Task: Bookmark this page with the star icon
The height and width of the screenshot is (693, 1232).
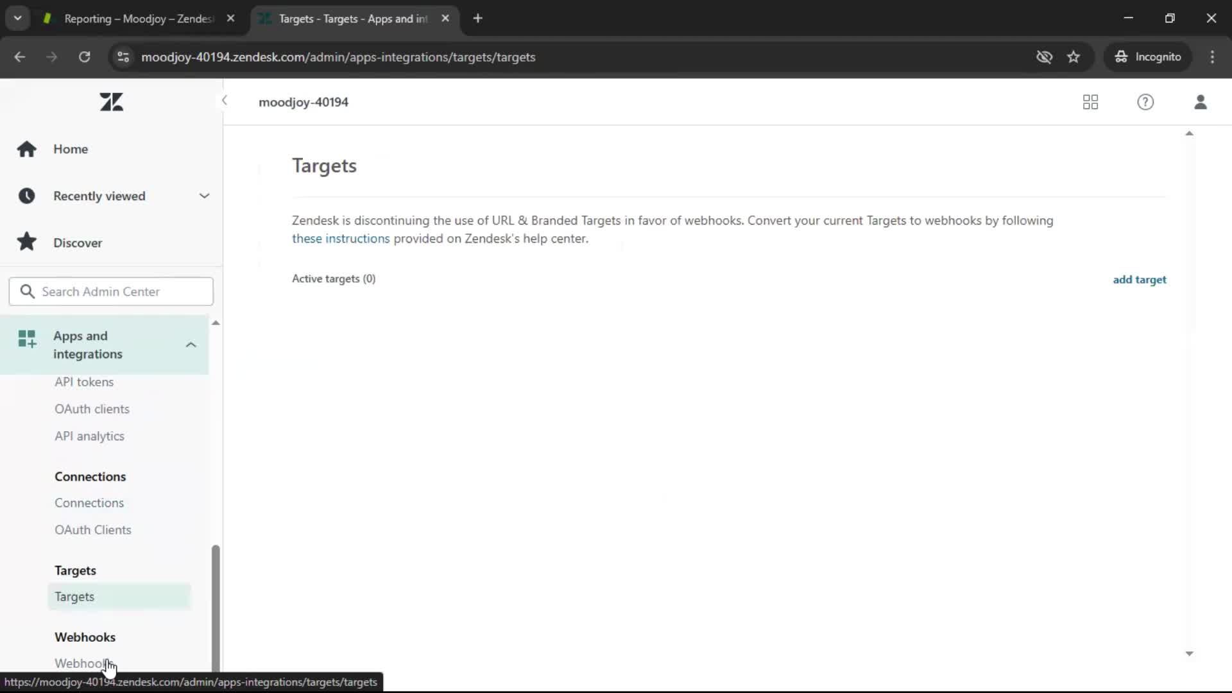Action: point(1074,57)
